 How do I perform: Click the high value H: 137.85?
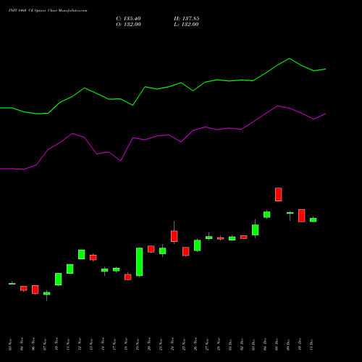tap(187, 19)
